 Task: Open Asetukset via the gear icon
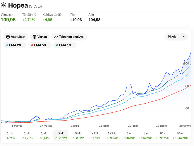pyautogui.click(x=8, y=37)
